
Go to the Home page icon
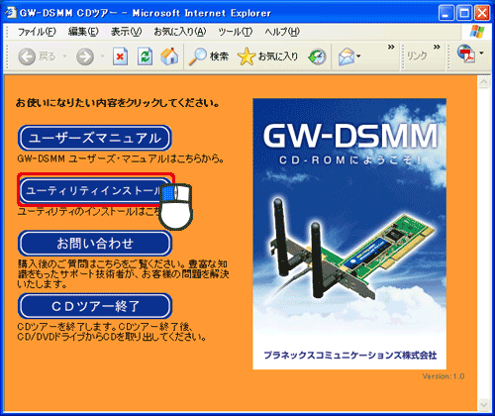169,56
